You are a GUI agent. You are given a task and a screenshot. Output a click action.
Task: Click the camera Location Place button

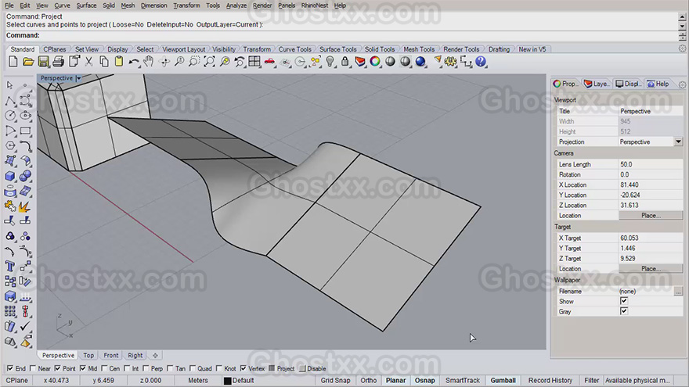(x=651, y=216)
